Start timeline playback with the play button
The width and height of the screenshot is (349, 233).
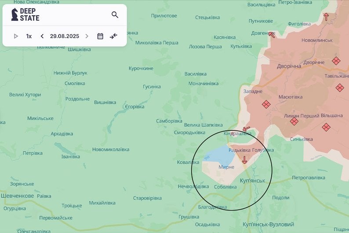16,36
